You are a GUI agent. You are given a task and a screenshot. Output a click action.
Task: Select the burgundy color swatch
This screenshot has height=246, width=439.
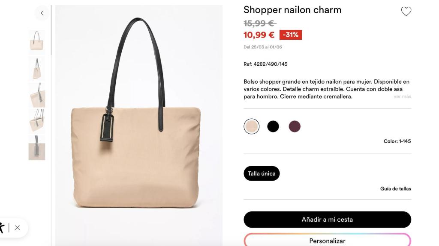point(295,126)
